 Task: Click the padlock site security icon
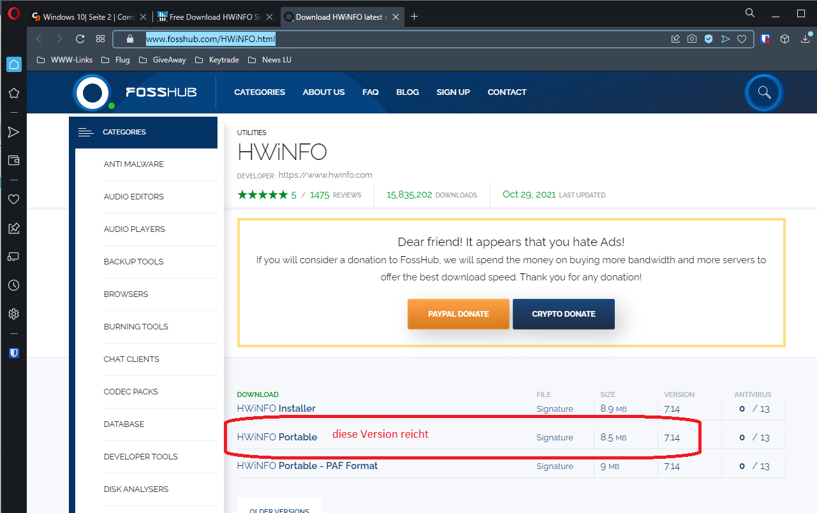tap(130, 39)
